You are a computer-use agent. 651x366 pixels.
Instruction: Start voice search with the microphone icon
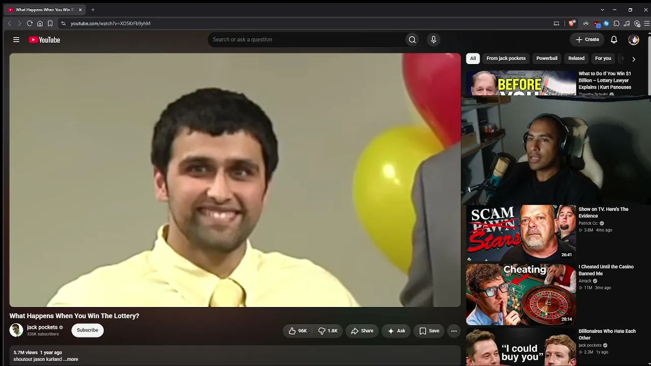433,40
